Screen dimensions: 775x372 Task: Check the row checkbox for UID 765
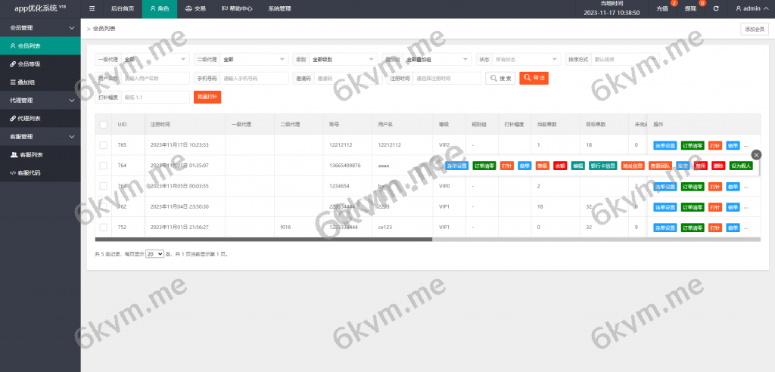click(104, 144)
